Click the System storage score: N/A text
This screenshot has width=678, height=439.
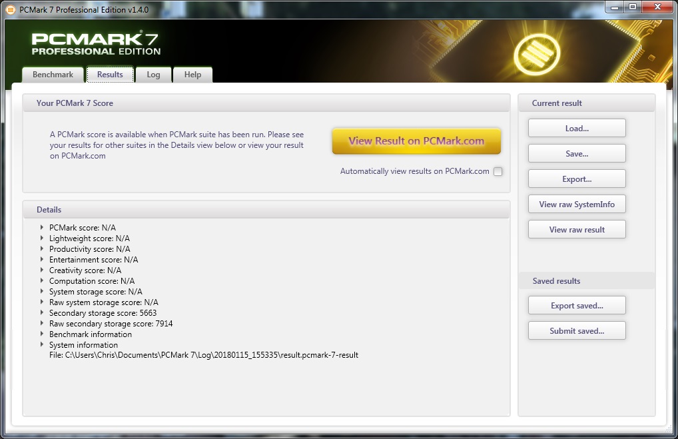tap(95, 292)
